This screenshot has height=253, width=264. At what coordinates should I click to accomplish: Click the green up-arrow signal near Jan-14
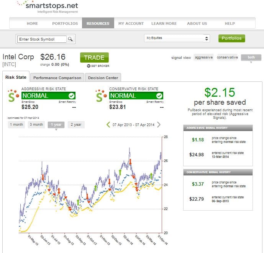click(x=120, y=173)
